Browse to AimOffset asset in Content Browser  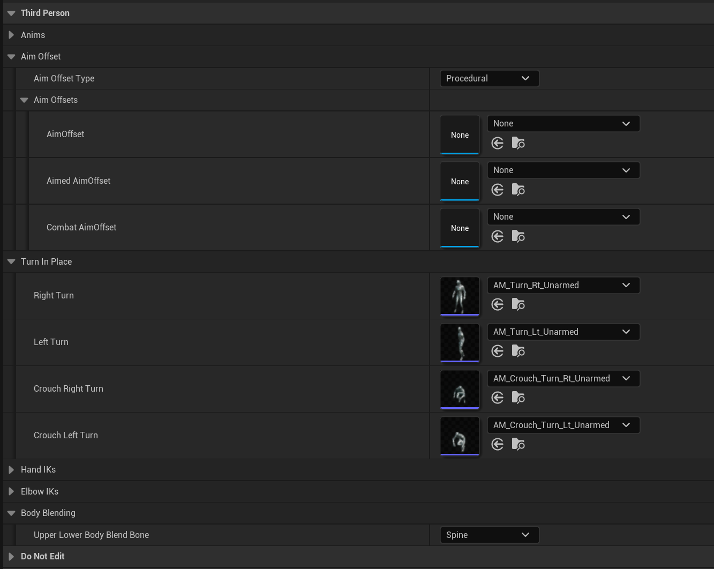point(518,143)
